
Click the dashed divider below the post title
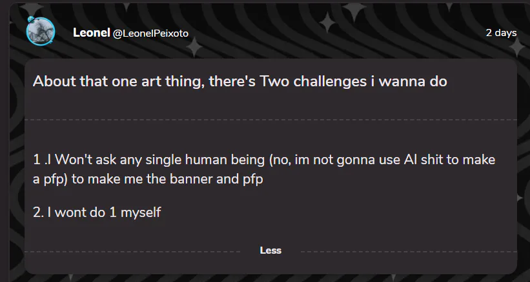click(x=270, y=120)
